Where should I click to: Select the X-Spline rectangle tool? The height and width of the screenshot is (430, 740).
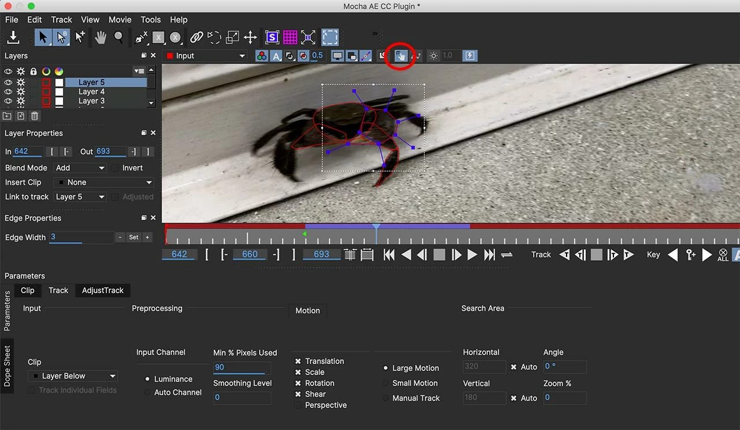coord(158,38)
